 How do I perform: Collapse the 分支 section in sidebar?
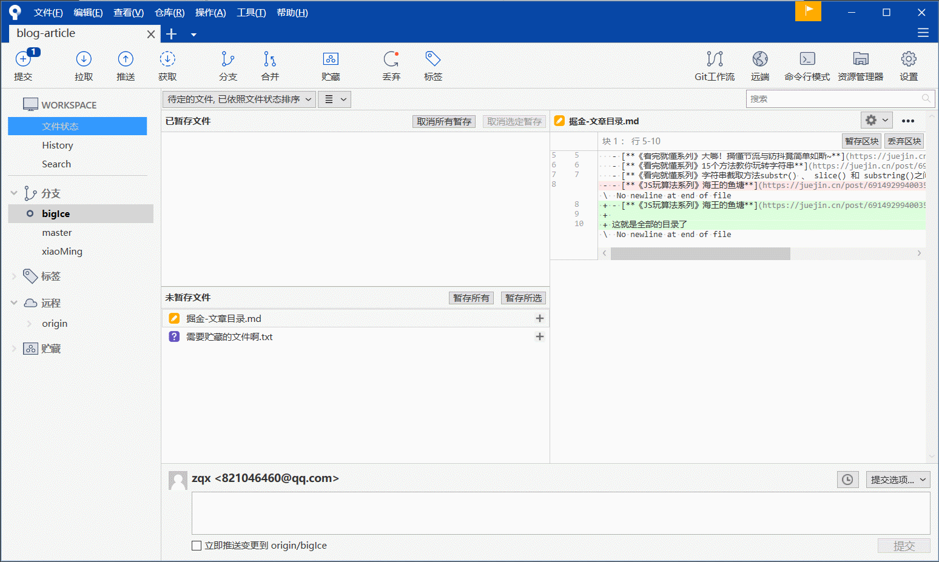pos(14,193)
